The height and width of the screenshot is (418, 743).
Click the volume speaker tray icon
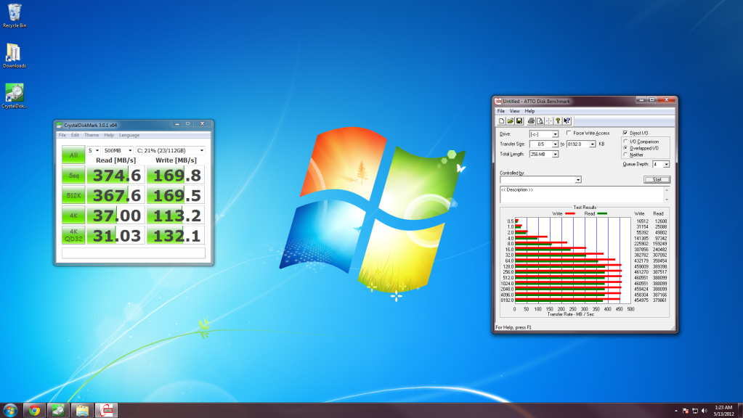coord(705,411)
